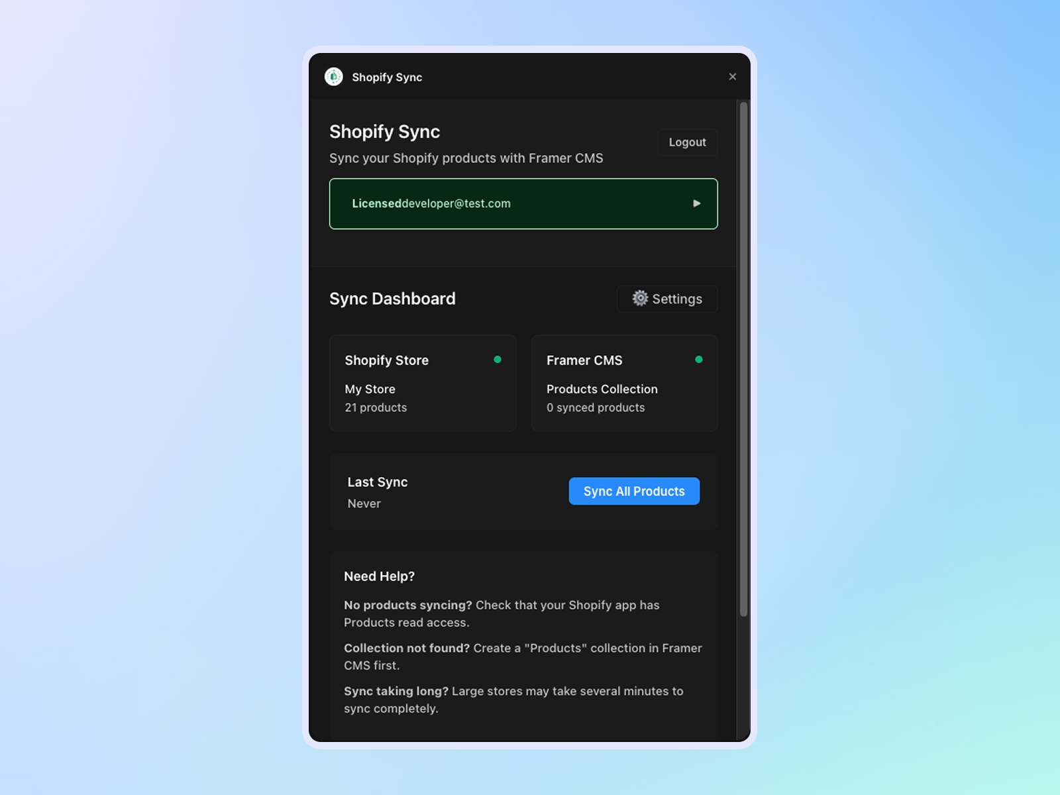Expand the Need Help section
1060x795 pixels.
378,576
